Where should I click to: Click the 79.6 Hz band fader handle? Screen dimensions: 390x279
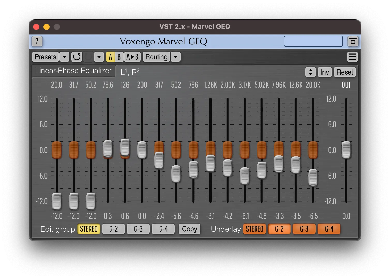tap(108, 149)
